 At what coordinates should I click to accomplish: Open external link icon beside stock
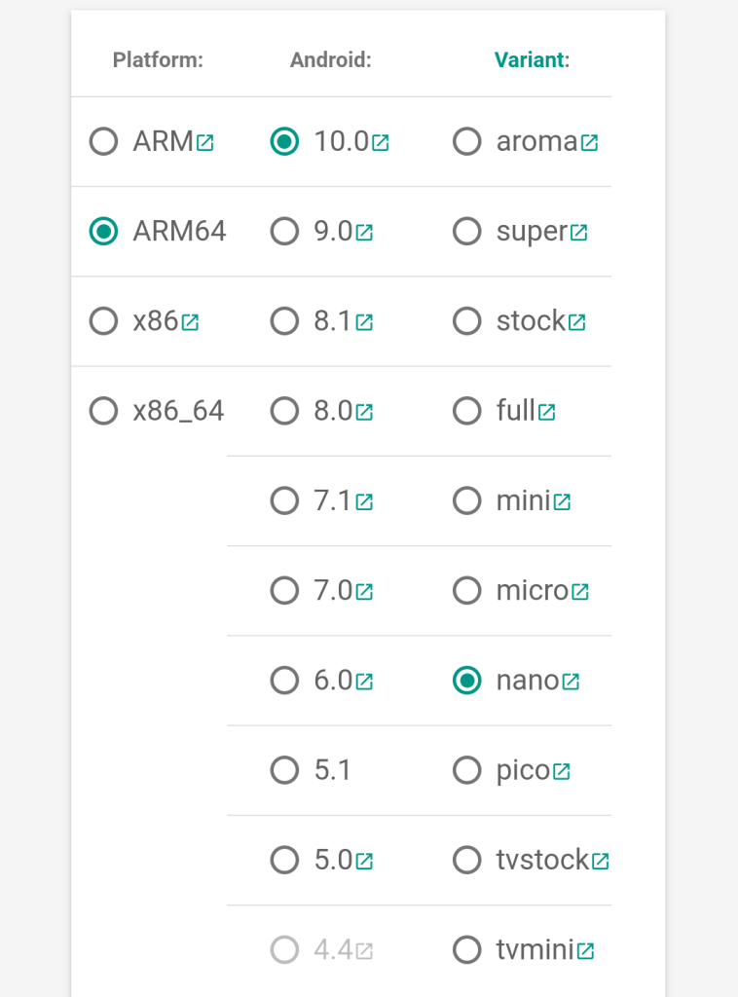click(x=576, y=322)
